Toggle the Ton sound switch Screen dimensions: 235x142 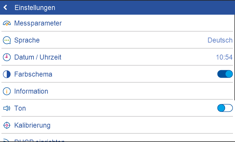225,108
